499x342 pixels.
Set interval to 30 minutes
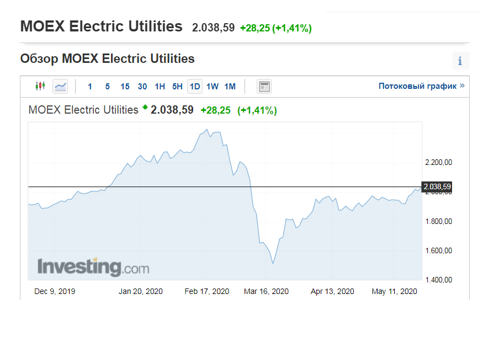point(142,87)
